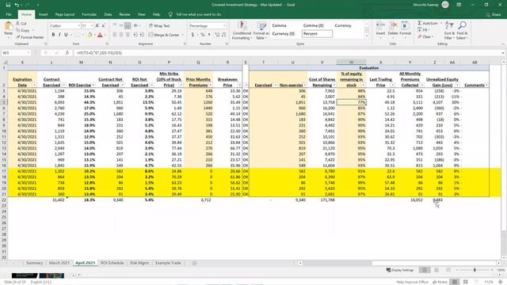Undo the last action

point(17,5)
